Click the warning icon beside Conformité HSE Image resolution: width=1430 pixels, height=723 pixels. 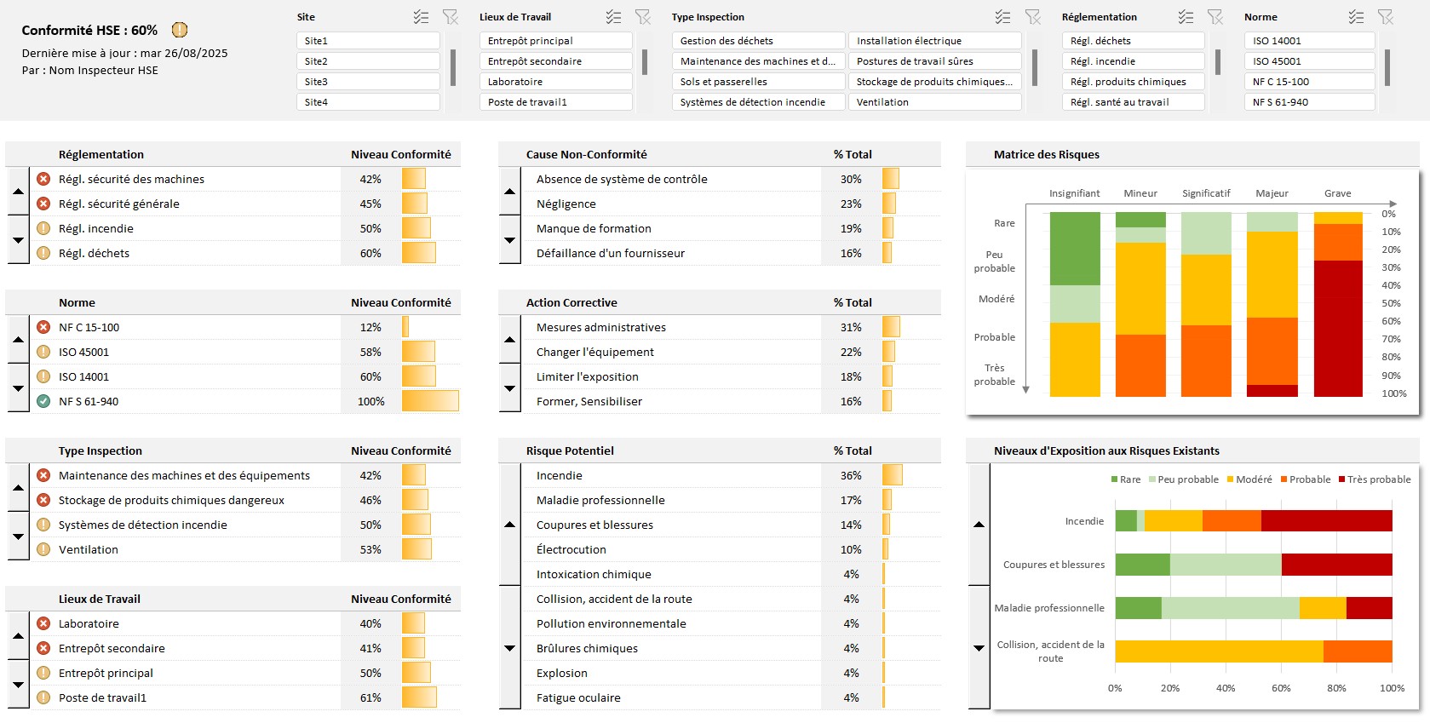coord(180,30)
